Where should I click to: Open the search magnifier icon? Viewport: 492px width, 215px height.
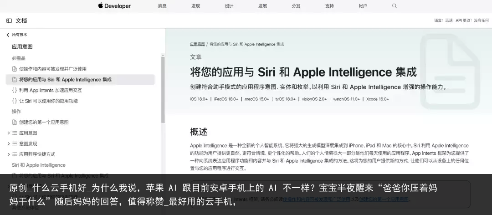tap(395, 5)
